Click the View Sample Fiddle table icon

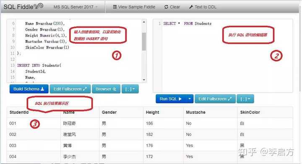click(115, 7)
